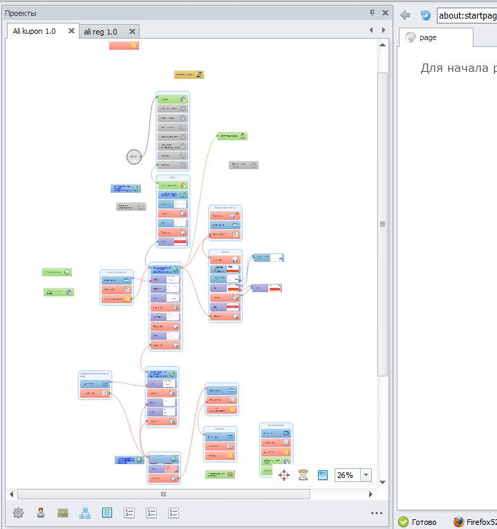Screen dimensions: 497x529
Task: Show previous project tabs with left arrow
Action: click(x=371, y=30)
